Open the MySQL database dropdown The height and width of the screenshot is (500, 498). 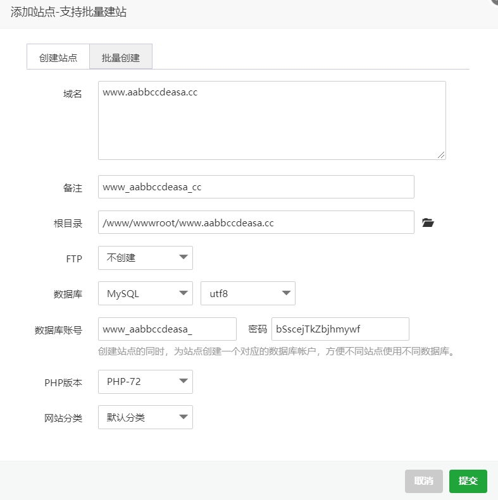pos(146,293)
